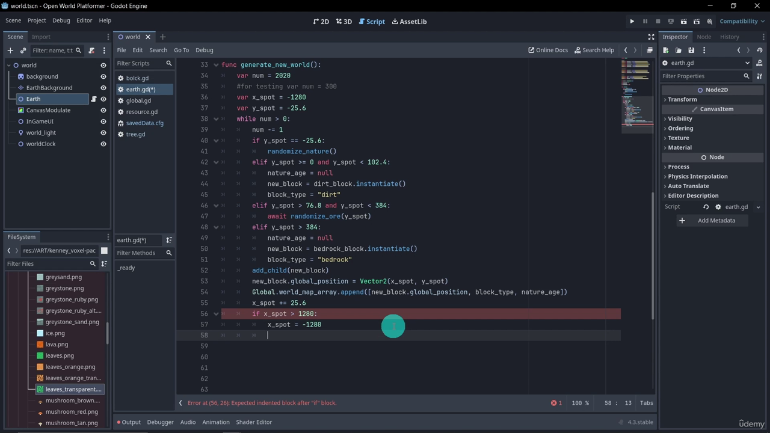Image resolution: width=770 pixels, height=433 pixels.
Task: Sort files using FileSystem sort icon
Action: click(x=104, y=263)
